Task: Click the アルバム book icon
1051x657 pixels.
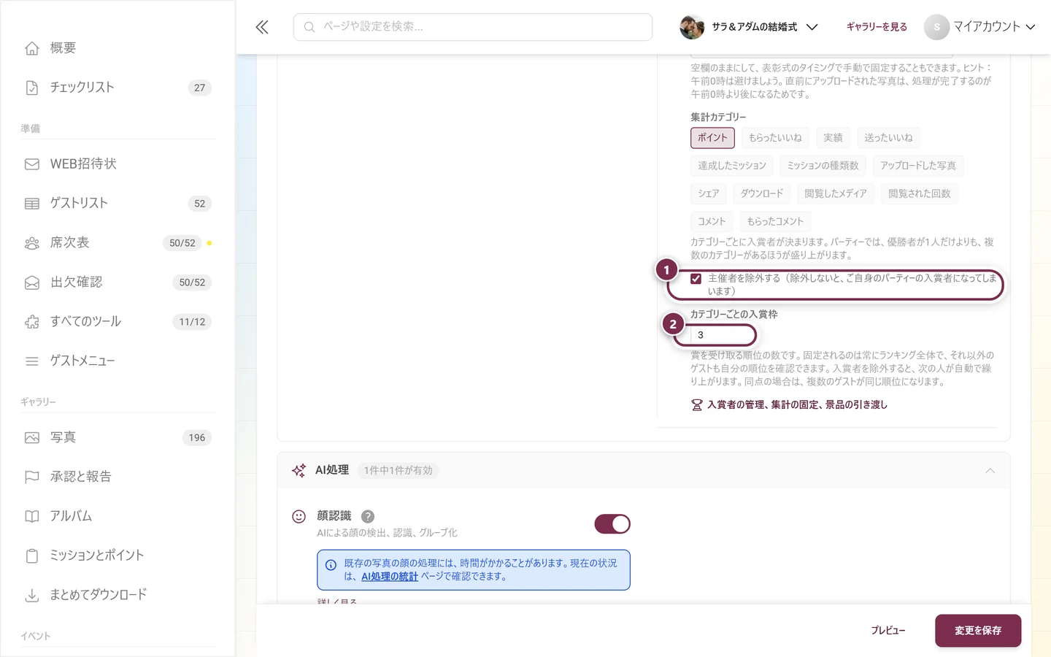Action: click(32, 517)
